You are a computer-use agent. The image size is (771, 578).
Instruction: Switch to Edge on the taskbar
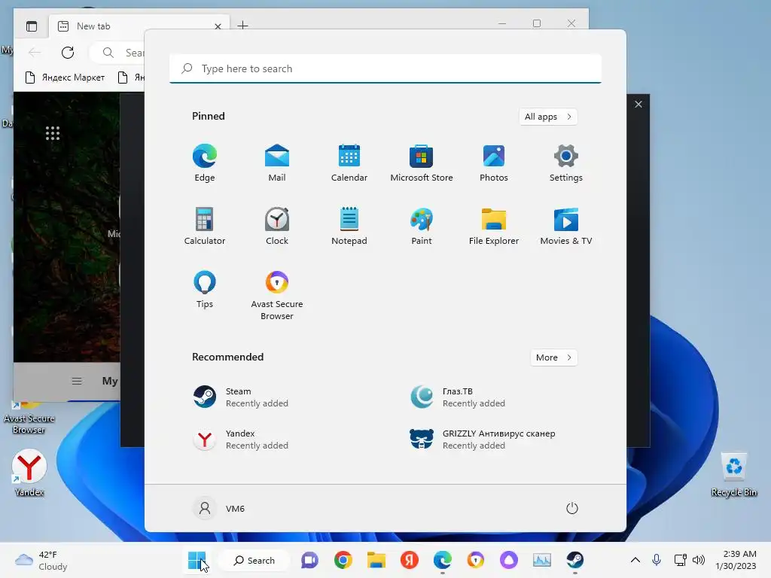[443, 560]
